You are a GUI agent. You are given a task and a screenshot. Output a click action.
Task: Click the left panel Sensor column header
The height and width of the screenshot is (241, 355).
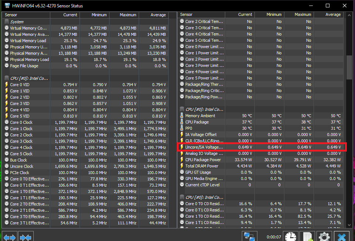[26, 15]
